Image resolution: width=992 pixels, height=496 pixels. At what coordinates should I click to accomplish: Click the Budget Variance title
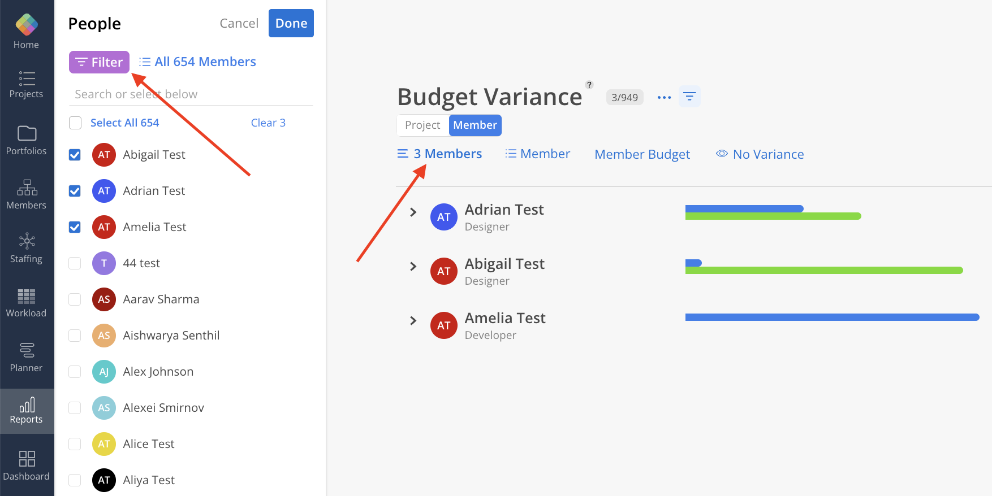pyautogui.click(x=490, y=97)
